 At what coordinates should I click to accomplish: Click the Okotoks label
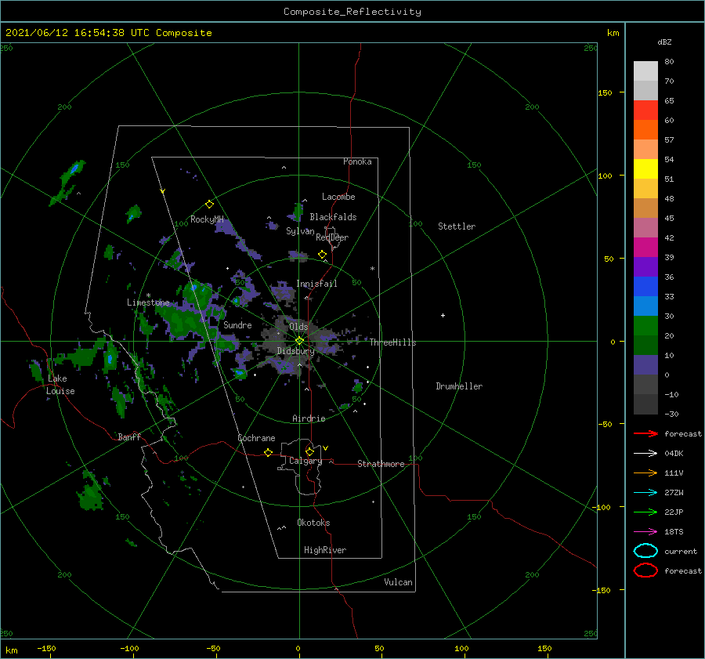313,523
